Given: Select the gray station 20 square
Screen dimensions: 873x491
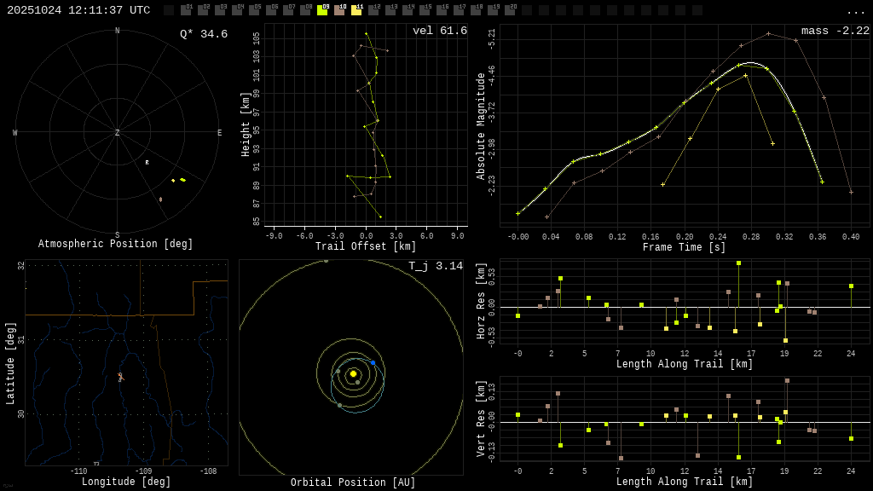Looking at the screenshot, I should tap(510, 10).
